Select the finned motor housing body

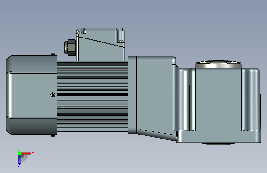(92, 97)
